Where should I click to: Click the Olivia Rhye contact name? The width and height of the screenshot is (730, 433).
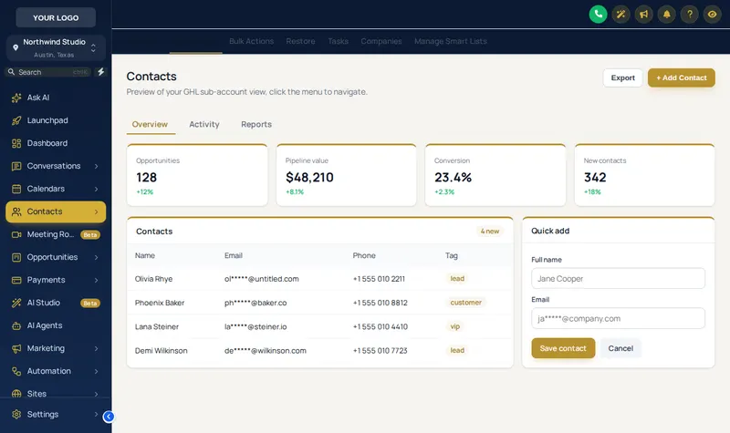(x=153, y=279)
